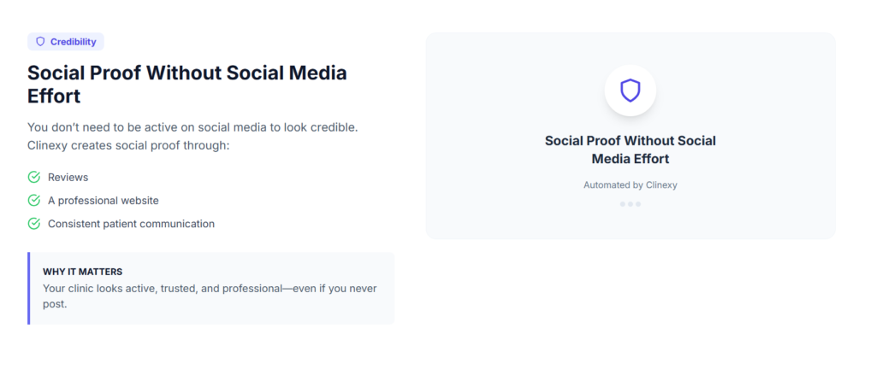The width and height of the screenshot is (876, 369).
Task: Click the main heading on the left
Action: tap(187, 84)
